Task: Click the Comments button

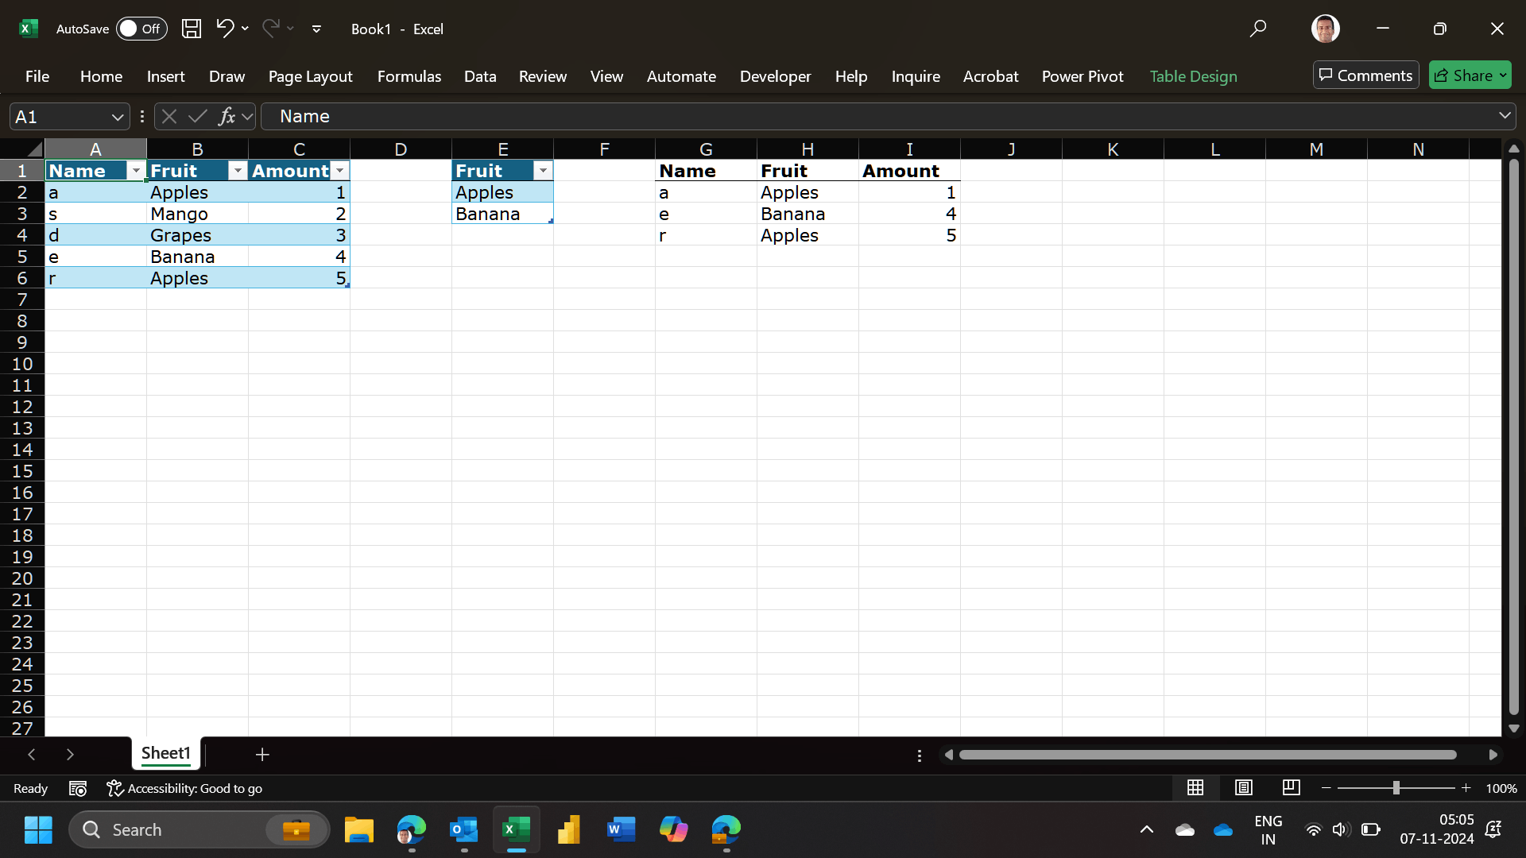Action: pyautogui.click(x=1365, y=75)
